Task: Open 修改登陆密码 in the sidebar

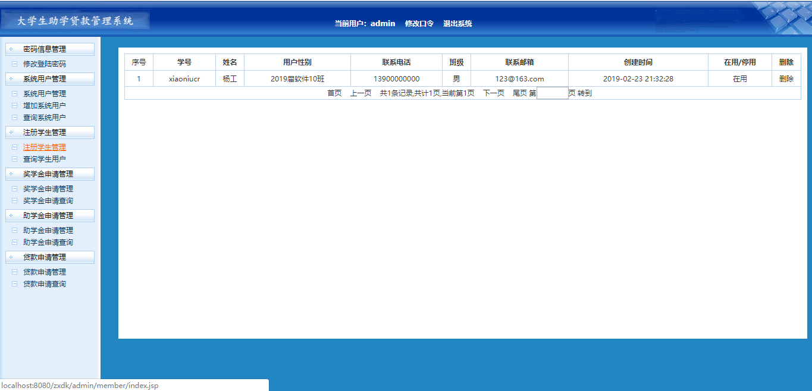Action: click(45, 64)
